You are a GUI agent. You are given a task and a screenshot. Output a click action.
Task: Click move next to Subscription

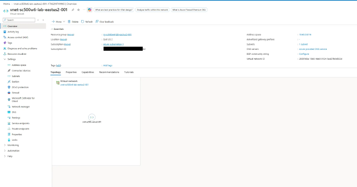point(67,45)
